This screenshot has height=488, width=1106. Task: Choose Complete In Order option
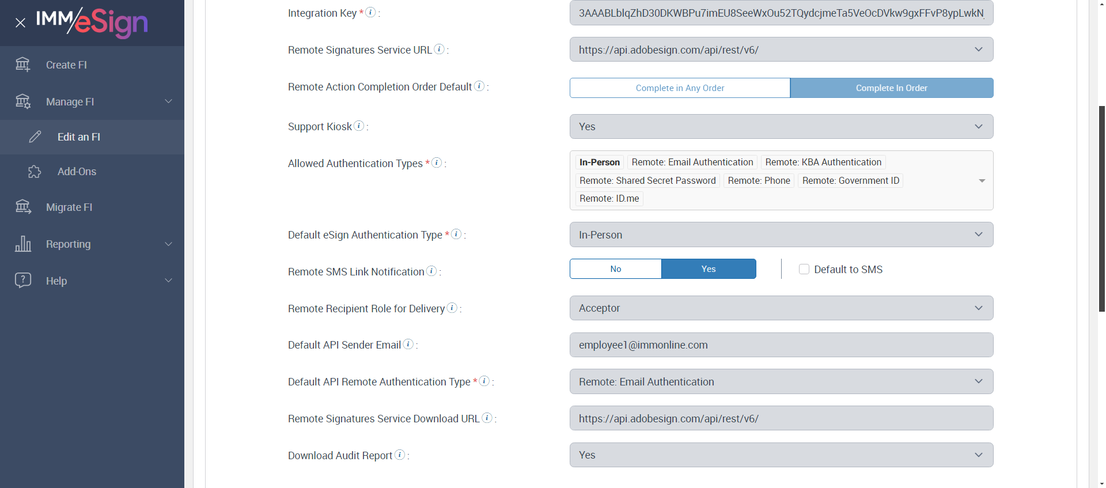coord(891,88)
